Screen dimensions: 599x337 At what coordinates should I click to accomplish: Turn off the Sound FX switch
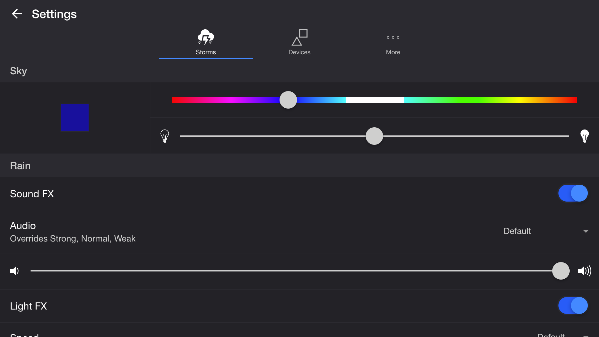click(x=573, y=193)
